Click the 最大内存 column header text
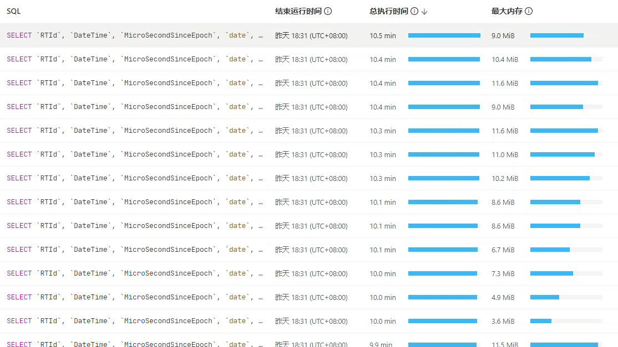Viewport: 618px width, 347px height. click(506, 11)
